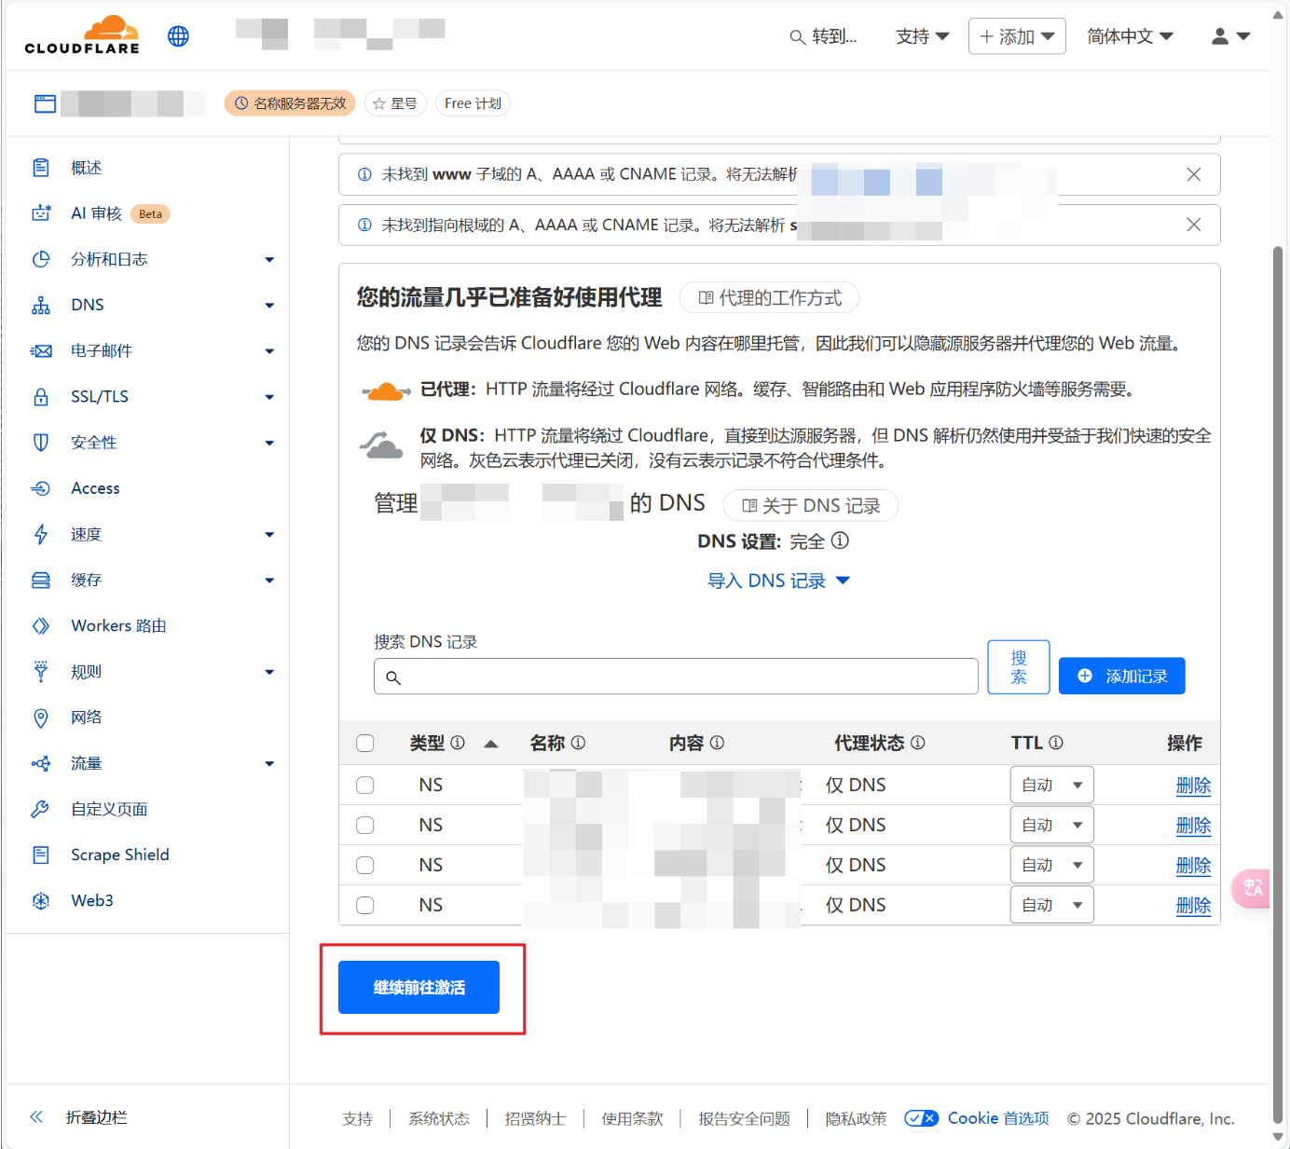The image size is (1290, 1149).
Task: Click the 规则 funnel icon
Action: 41,671
